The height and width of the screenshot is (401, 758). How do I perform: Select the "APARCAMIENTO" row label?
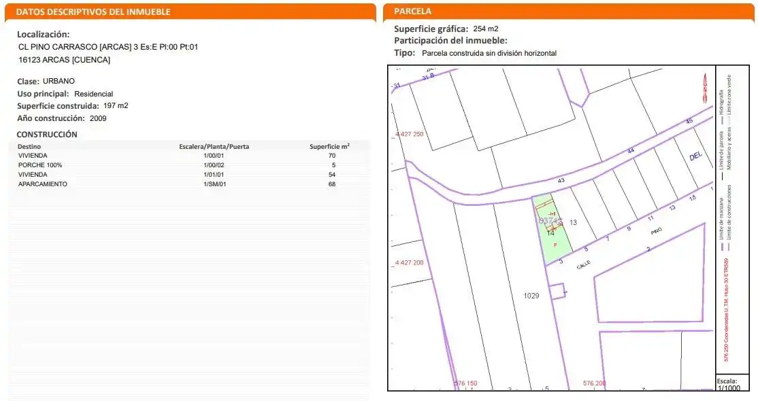(43, 184)
